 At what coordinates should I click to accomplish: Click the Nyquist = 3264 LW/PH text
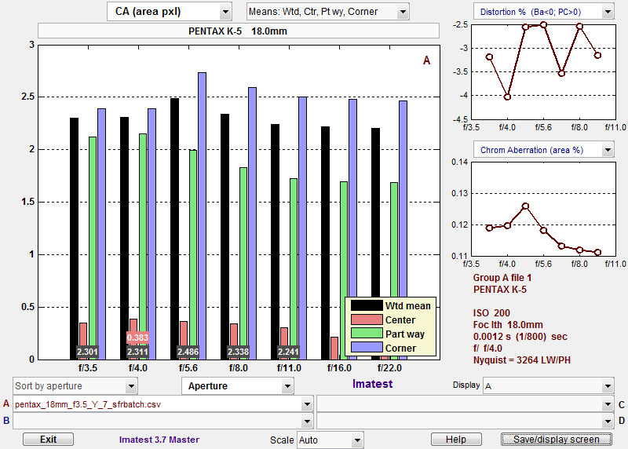[x=522, y=360]
